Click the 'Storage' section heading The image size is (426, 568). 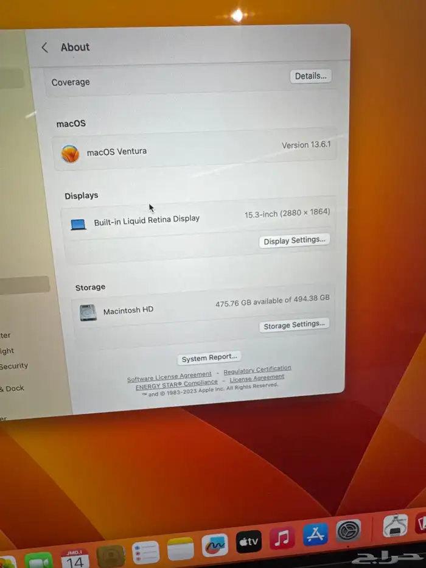[90, 287]
